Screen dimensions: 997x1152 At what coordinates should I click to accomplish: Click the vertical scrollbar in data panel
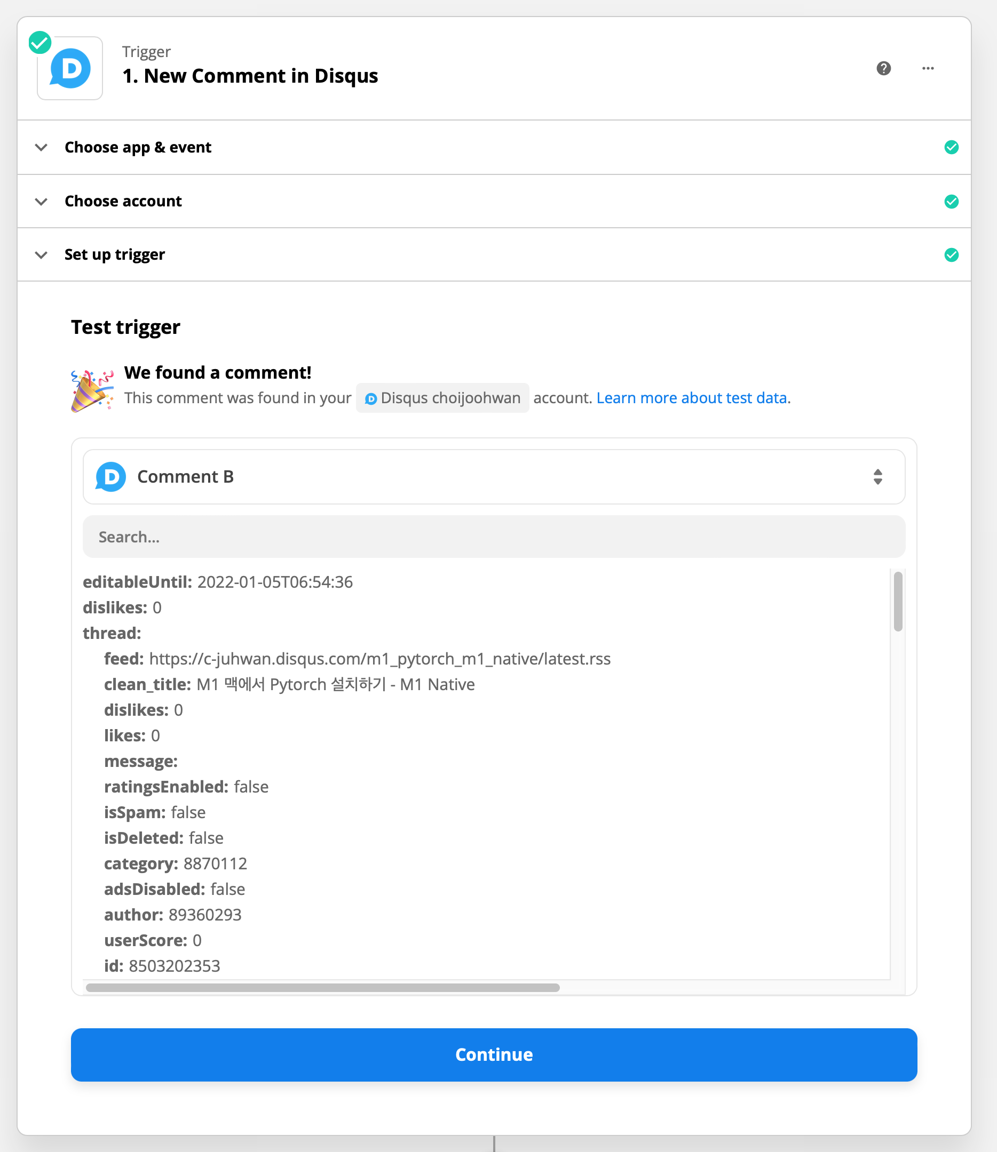[898, 602]
